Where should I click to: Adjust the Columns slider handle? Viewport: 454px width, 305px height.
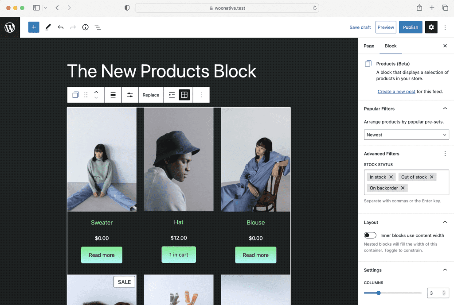coord(379,293)
